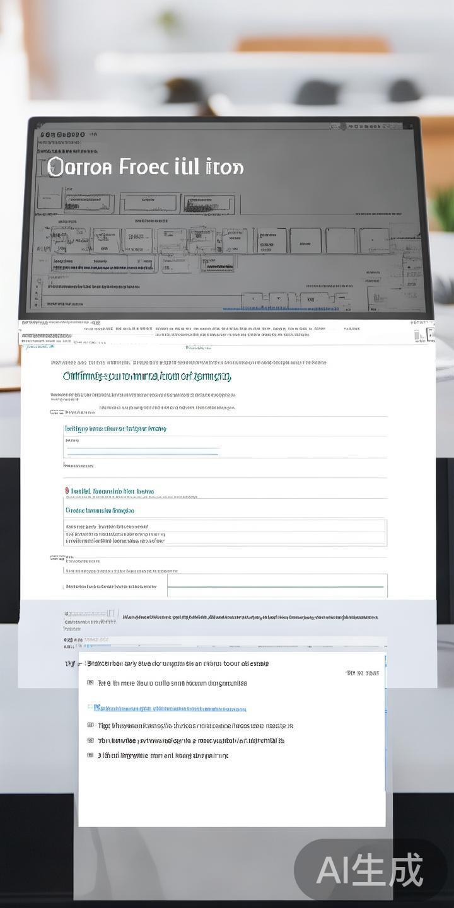Image resolution: width=454 pixels, height=908 pixels.
Task: Open the blue highlighted link in the list
Action: coord(170,708)
